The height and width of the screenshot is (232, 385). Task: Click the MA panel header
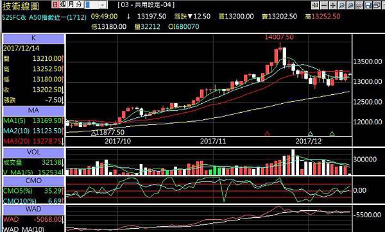pyautogui.click(x=33, y=111)
